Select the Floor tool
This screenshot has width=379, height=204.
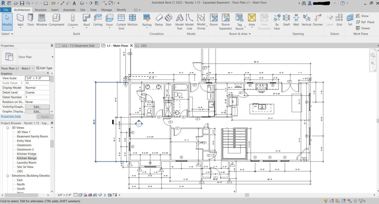pyautogui.click(x=110, y=21)
